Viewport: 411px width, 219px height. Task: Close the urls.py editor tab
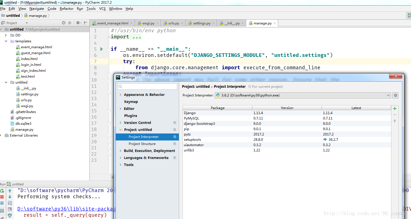[182, 23]
